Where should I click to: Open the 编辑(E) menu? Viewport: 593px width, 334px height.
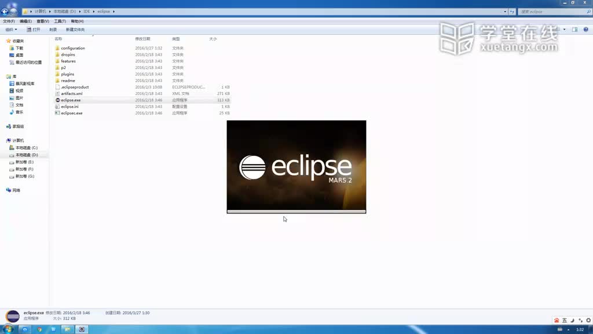coord(25,21)
